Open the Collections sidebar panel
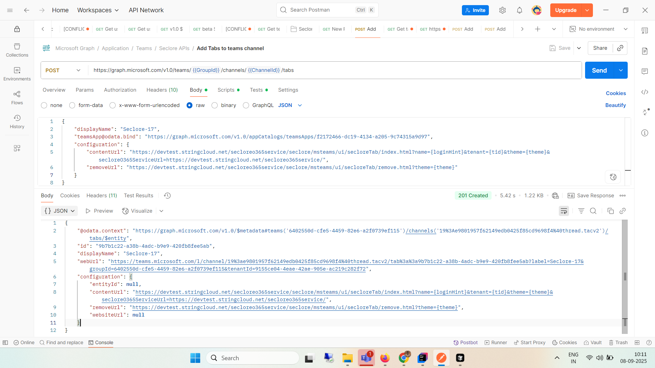 click(x=17, y=50)
